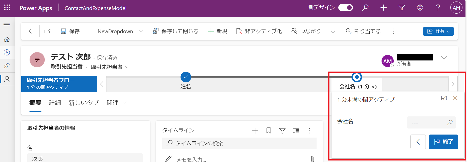This screenshot has width=467, height=162.
Task: Open the help question mark icon
Action: tap(438, 8)
